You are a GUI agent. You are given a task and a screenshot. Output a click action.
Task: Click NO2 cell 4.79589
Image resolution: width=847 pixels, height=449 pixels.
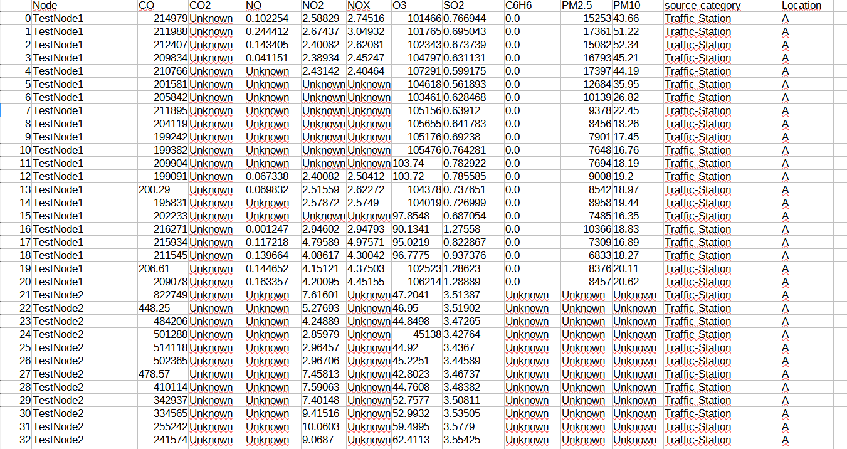pyautogui.click(x=324, y=243)
